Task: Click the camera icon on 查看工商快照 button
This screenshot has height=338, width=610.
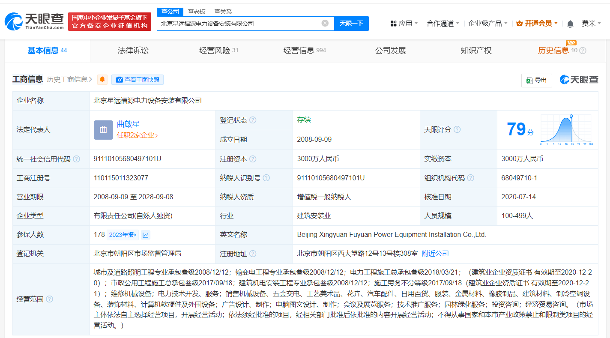Action: (x=119, y=79)
